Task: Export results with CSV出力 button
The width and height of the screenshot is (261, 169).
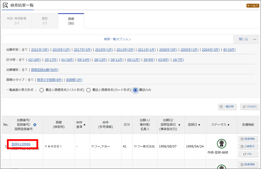Action: [x=250, y=107]
